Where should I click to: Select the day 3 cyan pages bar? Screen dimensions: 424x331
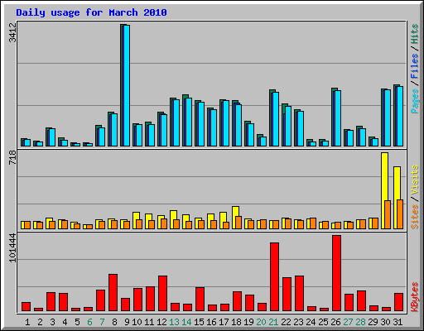click(52, 137)
